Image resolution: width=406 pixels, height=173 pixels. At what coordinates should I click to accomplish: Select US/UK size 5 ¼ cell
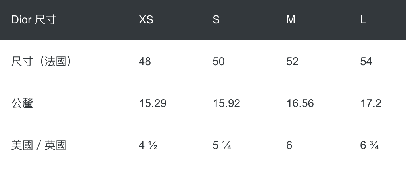[x=222, y=145]
